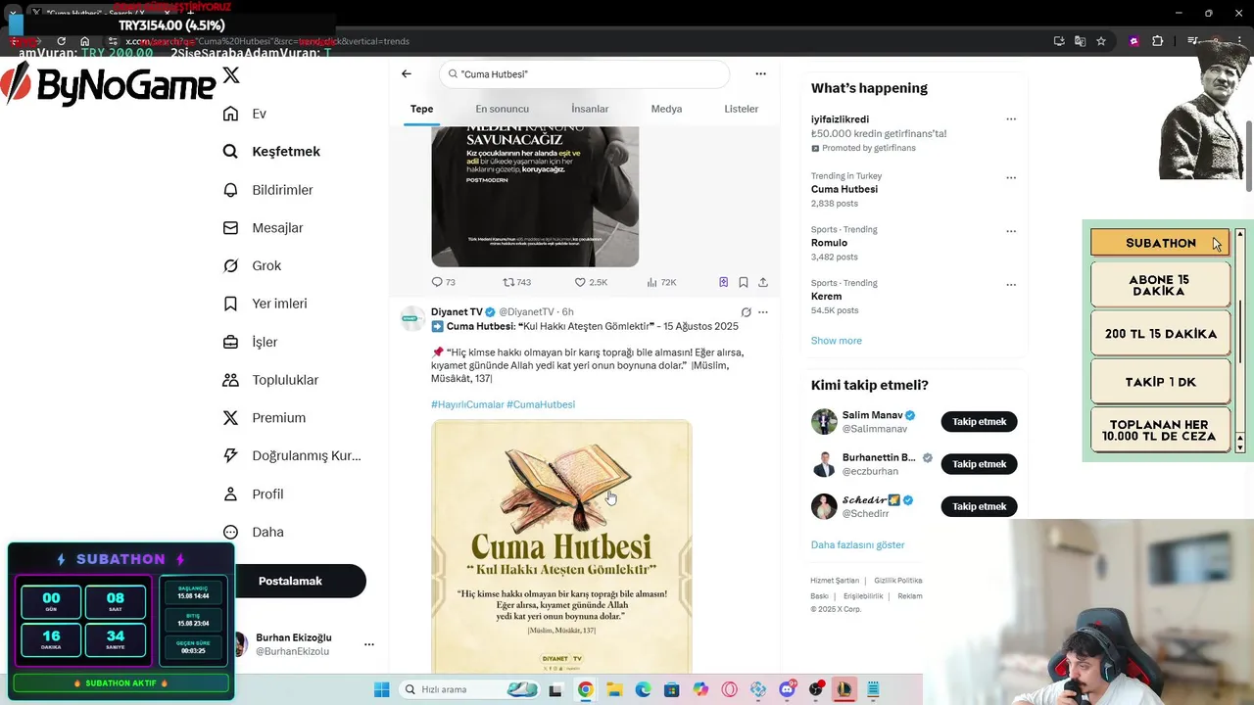Open search options three-dot menu

coord(760,73)
